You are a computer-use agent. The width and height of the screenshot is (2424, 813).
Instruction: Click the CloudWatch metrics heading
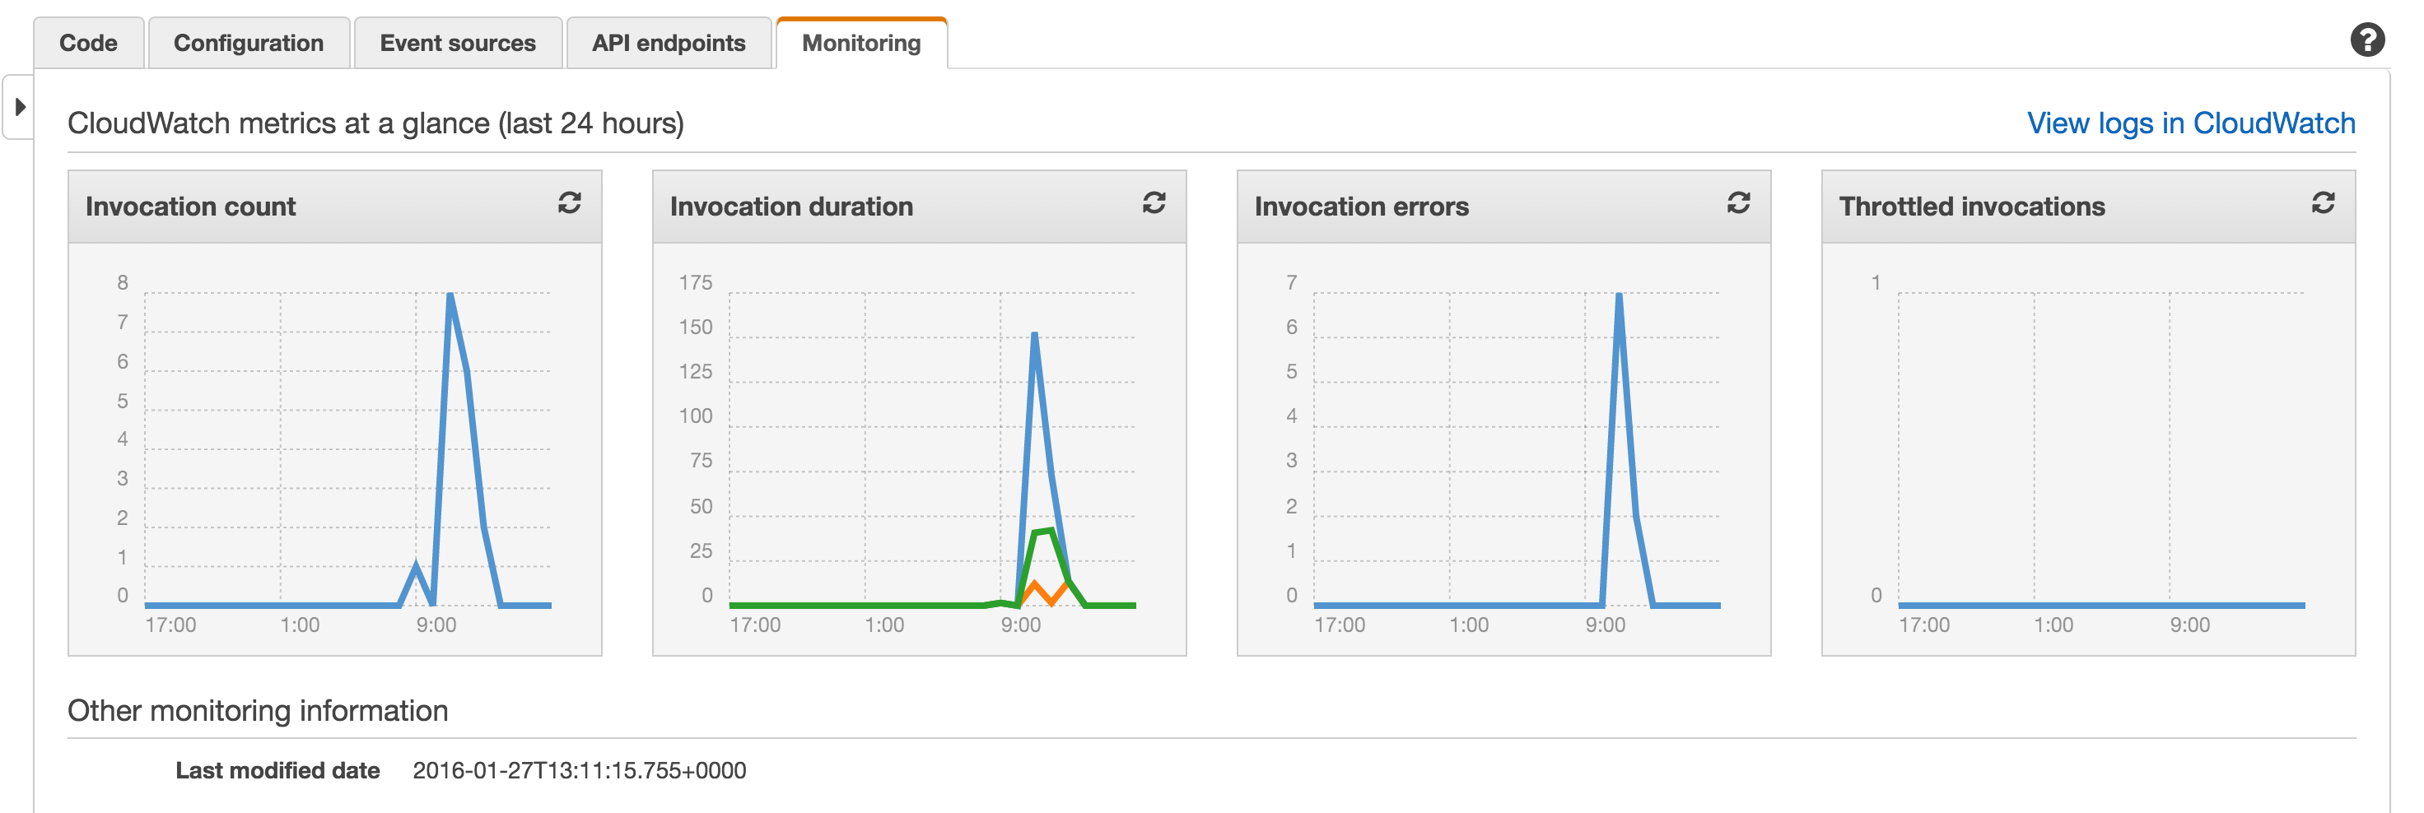[375, 122]
